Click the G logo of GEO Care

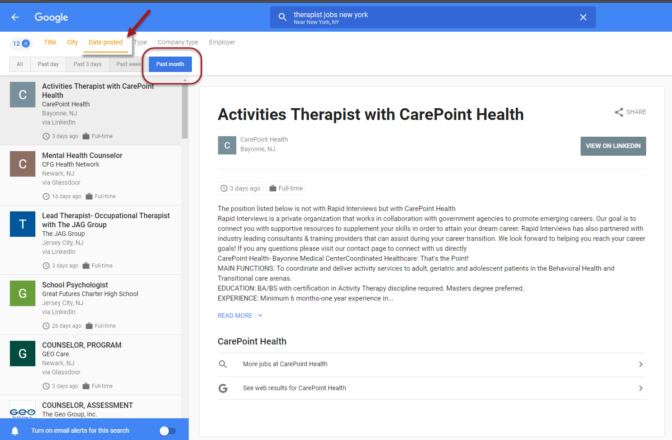[23, 354]
